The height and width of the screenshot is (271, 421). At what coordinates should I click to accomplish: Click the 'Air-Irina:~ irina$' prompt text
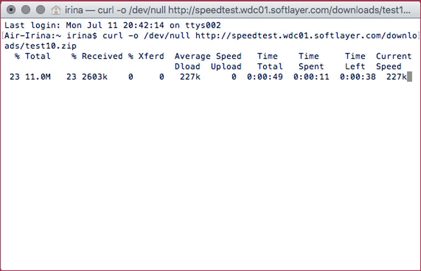[x=50, y=35]
